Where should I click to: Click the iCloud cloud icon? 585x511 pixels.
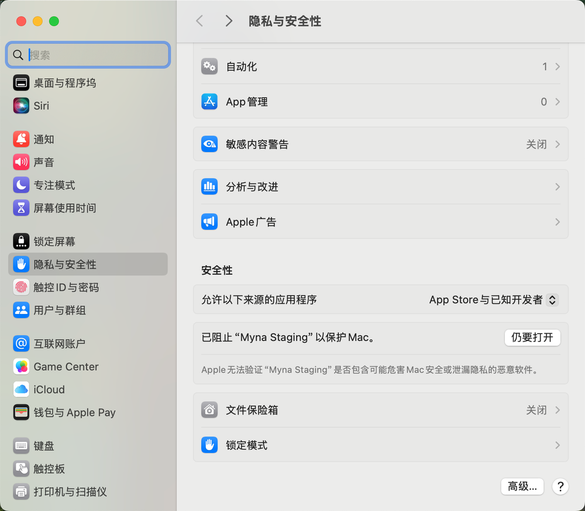(x=21, y=389)
